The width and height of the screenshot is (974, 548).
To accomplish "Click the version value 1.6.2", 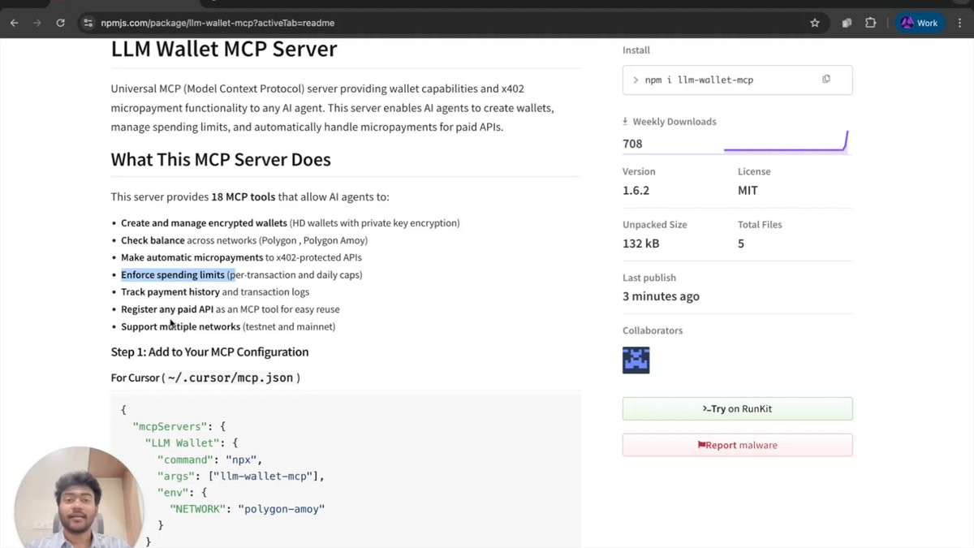I will [x=636, y=191].
